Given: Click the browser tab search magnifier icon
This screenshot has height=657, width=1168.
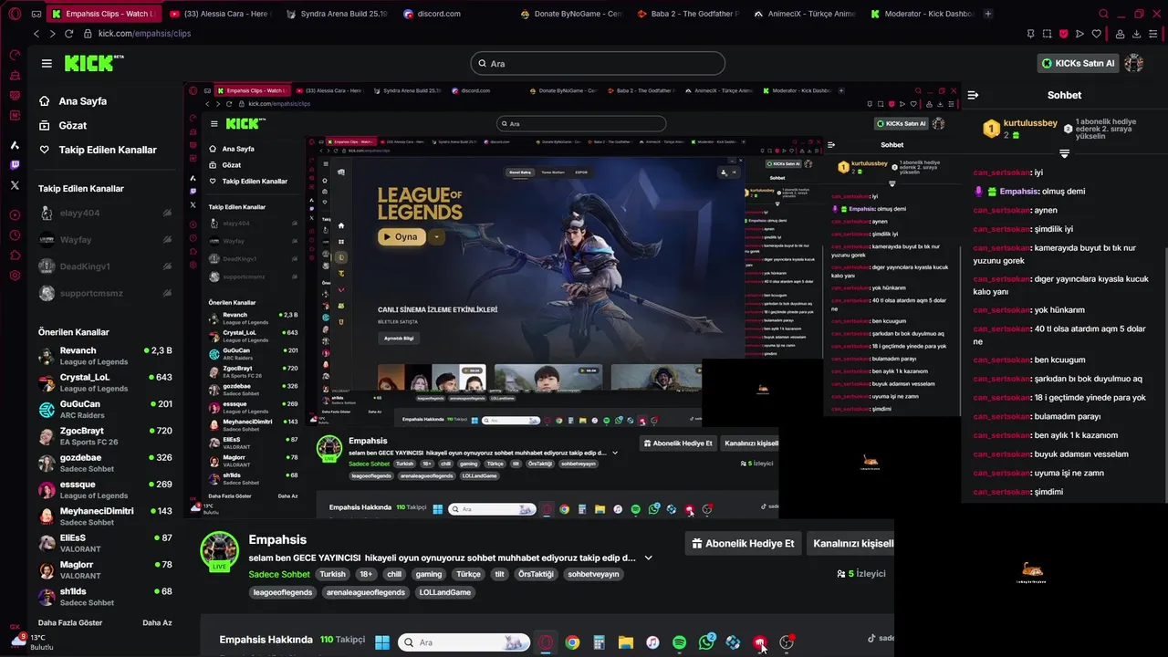Looking at the screenshot, I should click(x=1103, y=14).
